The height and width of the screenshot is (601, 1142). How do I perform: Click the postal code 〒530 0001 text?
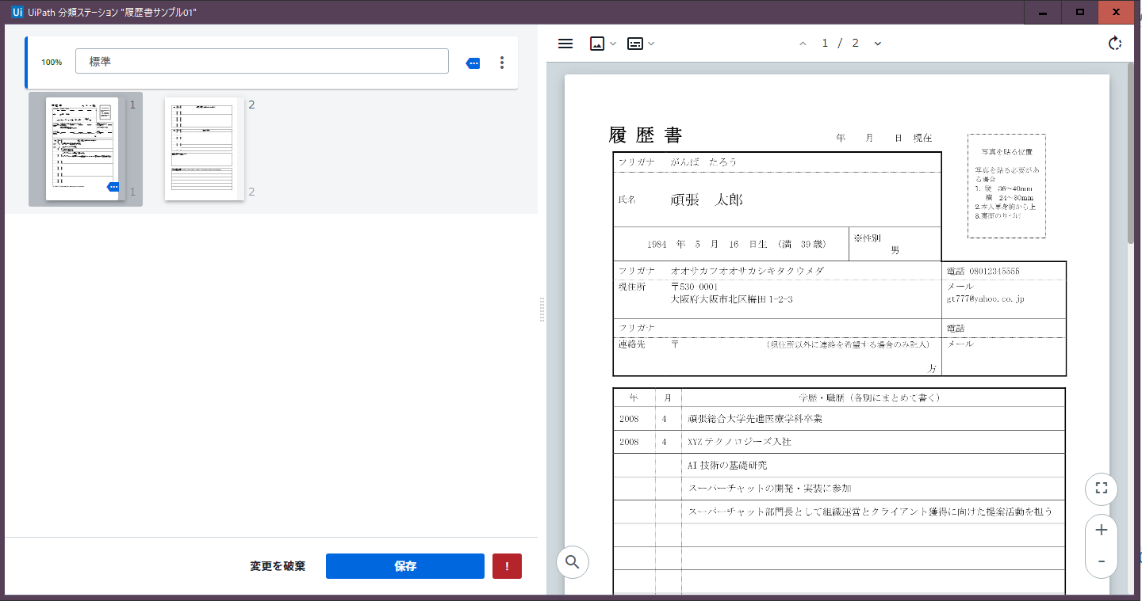click(x=695, y=286)
